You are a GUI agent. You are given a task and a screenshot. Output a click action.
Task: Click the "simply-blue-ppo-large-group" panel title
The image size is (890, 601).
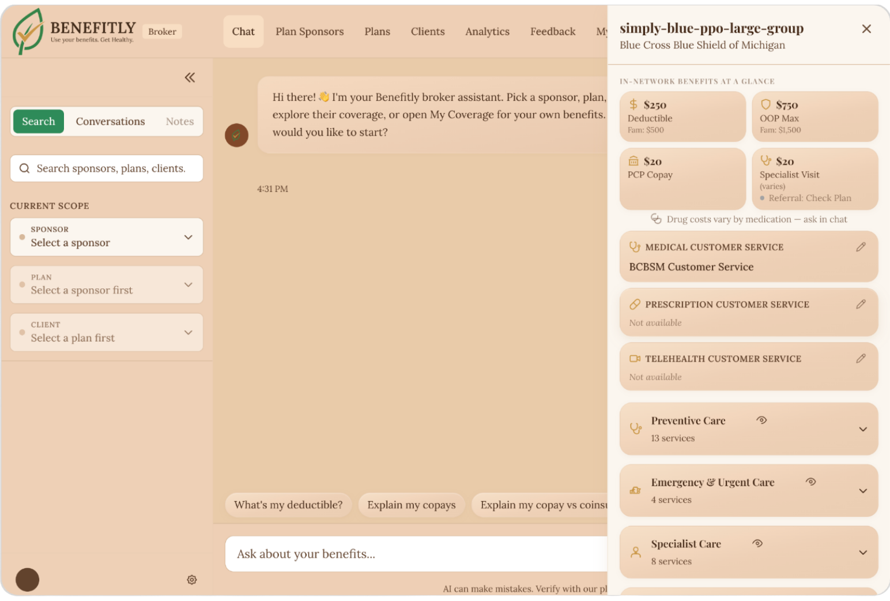(711, 28)
